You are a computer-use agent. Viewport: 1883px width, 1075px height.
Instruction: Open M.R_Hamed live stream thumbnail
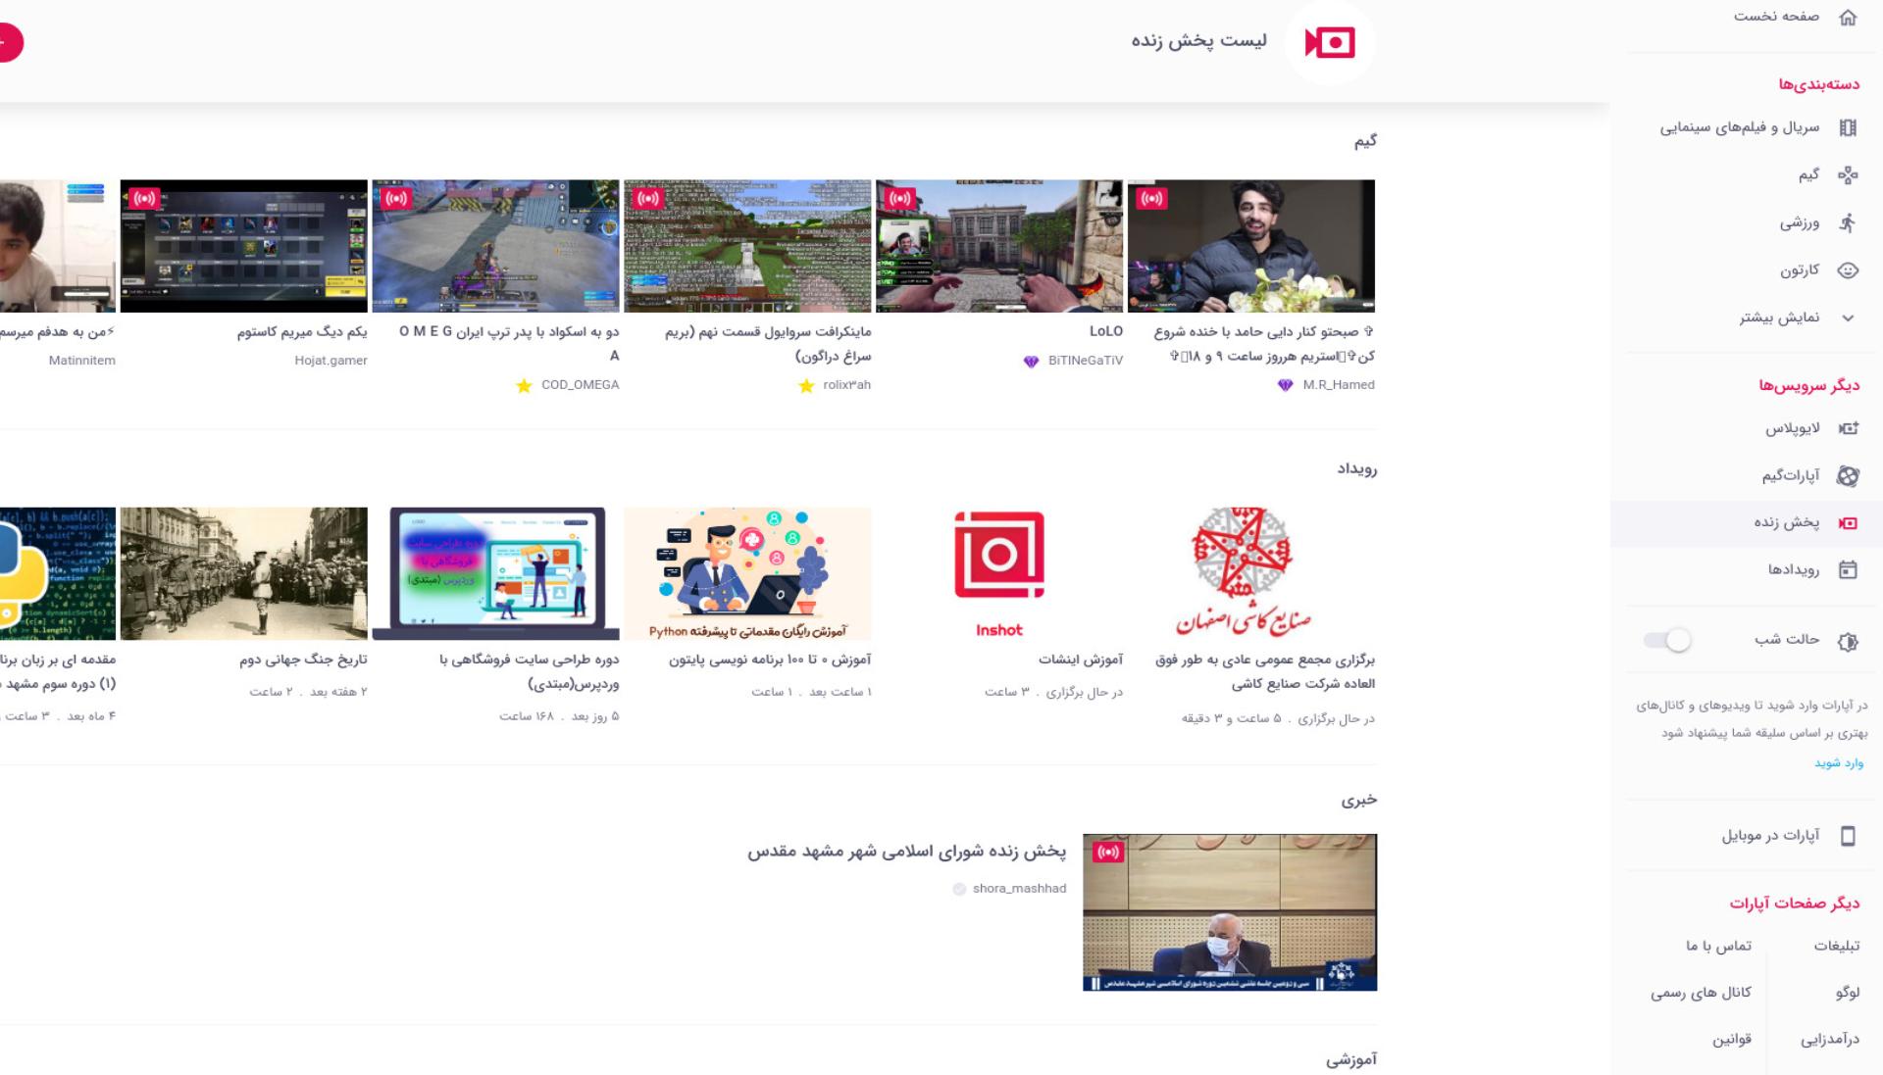coord(1251,246)
